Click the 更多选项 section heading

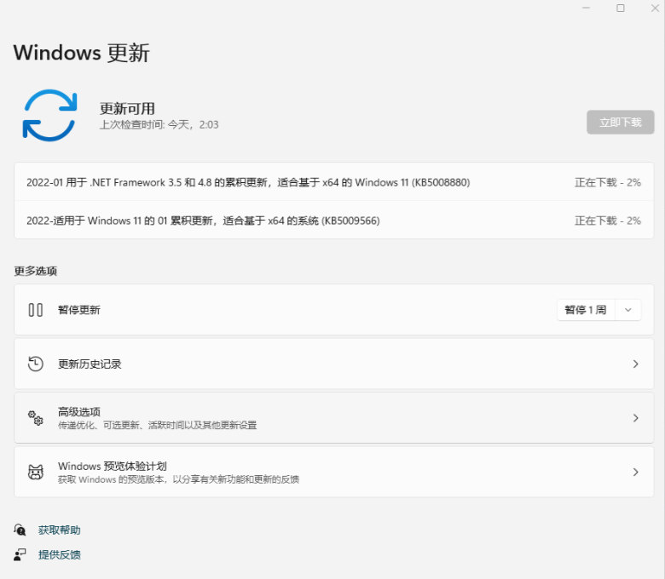tap(36, 271)
